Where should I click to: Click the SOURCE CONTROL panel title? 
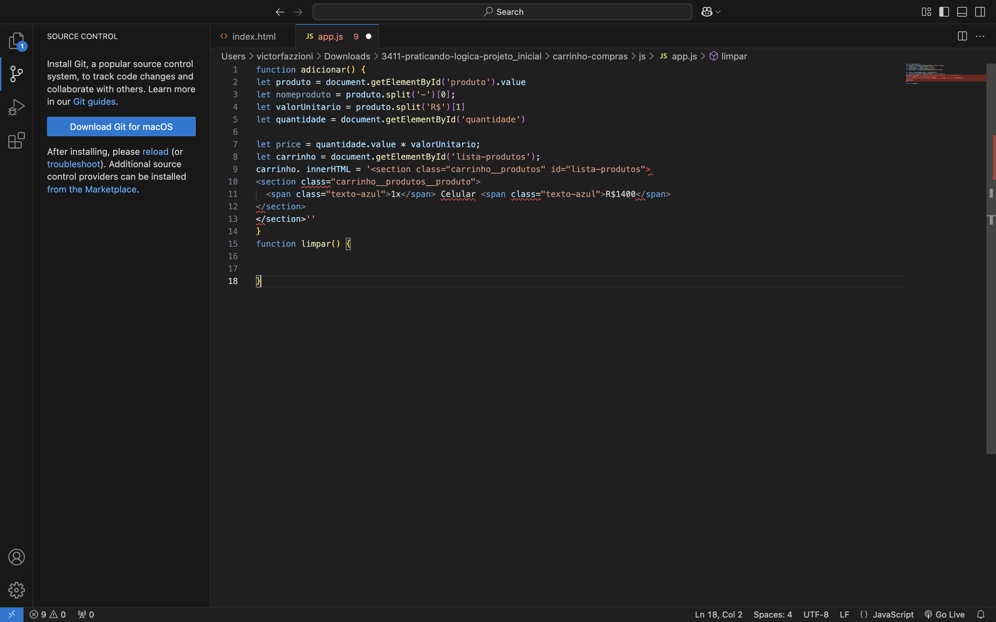pos(82,36)
